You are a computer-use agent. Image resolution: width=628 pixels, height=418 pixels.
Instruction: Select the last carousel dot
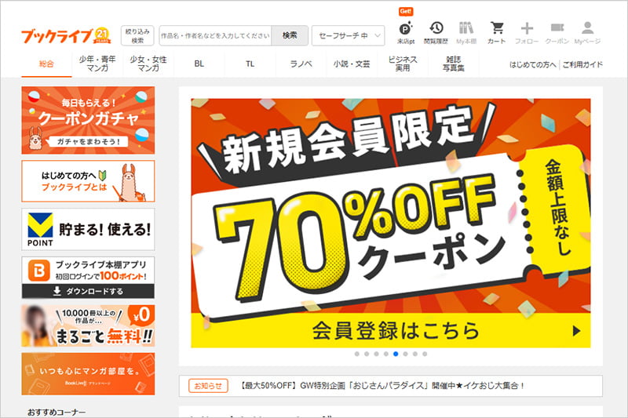(425, 354)
